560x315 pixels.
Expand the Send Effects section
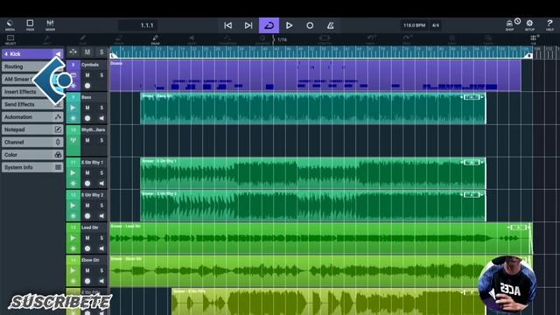point(32,104)
